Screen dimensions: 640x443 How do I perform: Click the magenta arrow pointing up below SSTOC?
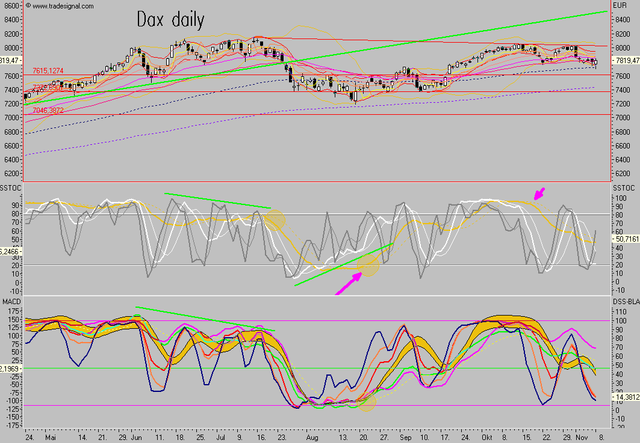tap(349, 284)
